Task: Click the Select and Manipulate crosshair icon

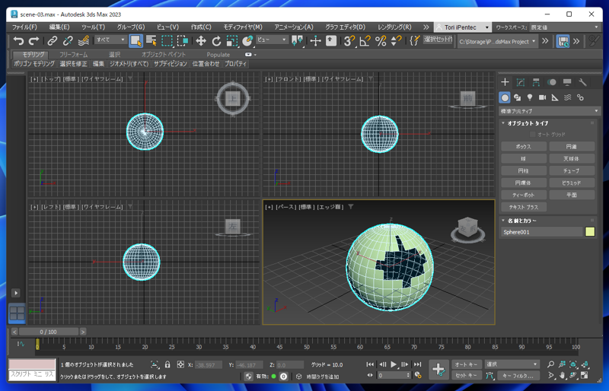Action: click(x=315, y=40)
